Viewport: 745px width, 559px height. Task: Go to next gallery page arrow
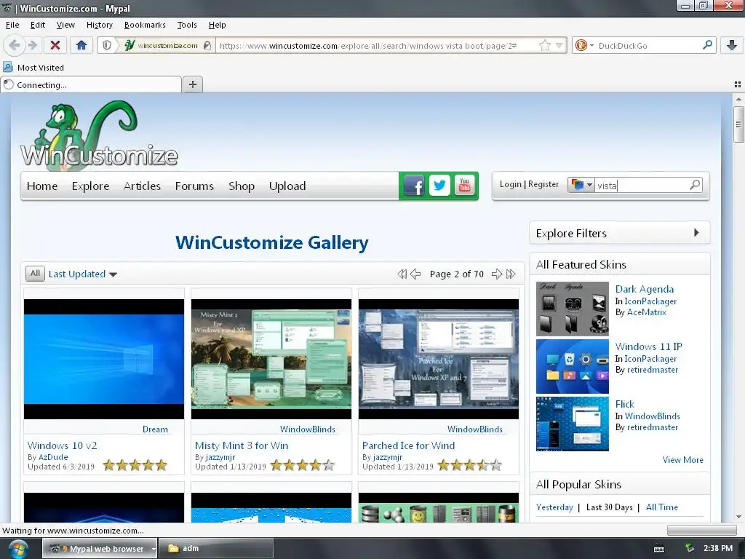click(x=496, y=274)
